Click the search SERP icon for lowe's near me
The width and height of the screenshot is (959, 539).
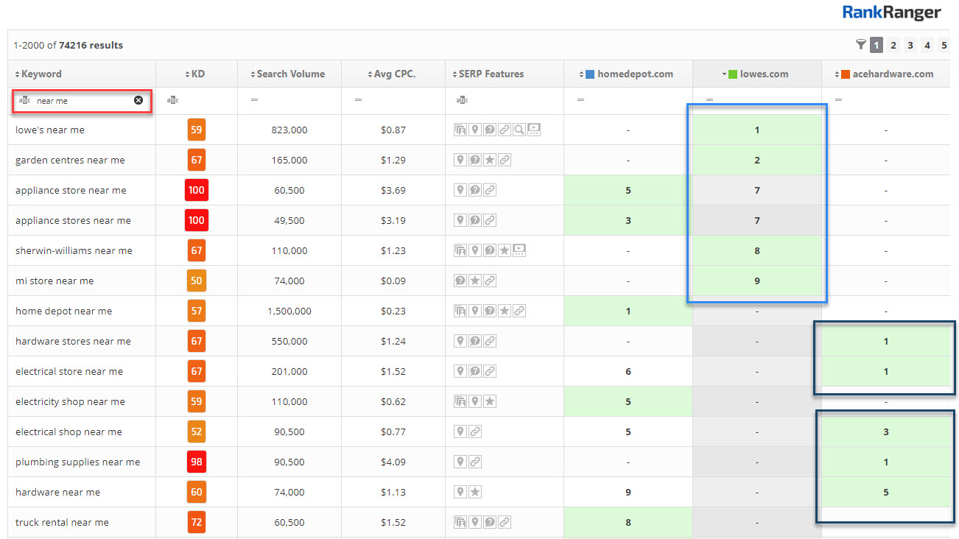pyautogui.click(x=519, y=130)
